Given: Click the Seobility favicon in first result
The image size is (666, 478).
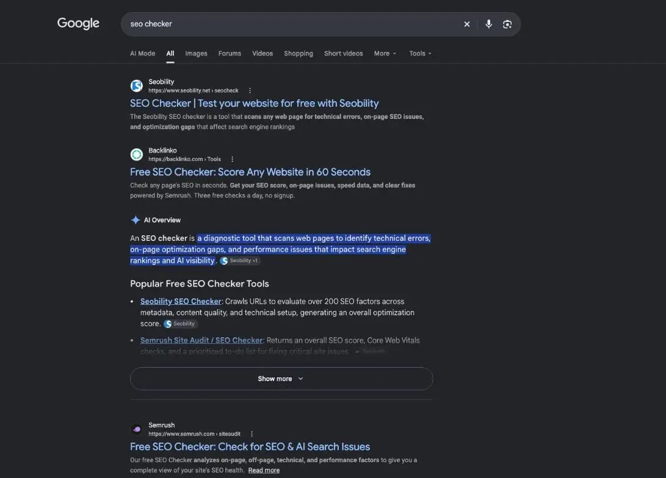Looking at the screenshot, I should point(136,86).
